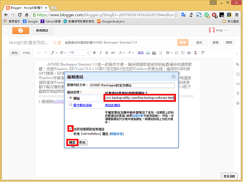
Task: Close edit link dialog with X
Action: click(173, 76)
